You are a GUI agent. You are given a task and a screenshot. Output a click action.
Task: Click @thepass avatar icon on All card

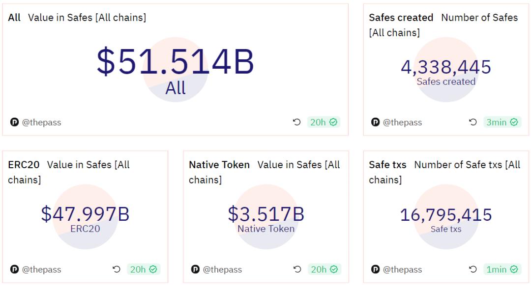(x=14, y=122)
